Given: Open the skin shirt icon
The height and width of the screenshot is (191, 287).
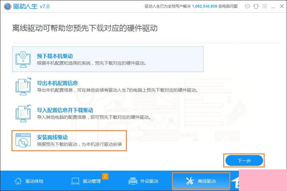Looking at the screenshot, I should click(256, 6).
